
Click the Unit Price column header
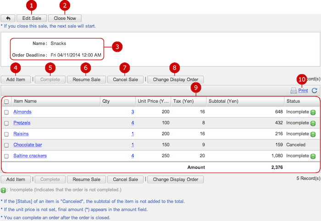pos(153,101)
